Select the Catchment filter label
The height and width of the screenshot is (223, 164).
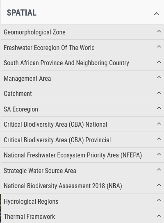[x=18, y=93]
